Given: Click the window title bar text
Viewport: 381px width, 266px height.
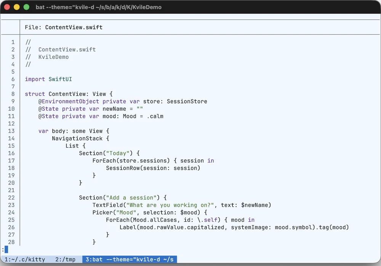Looking at the screenshot, I should (98, 7).
